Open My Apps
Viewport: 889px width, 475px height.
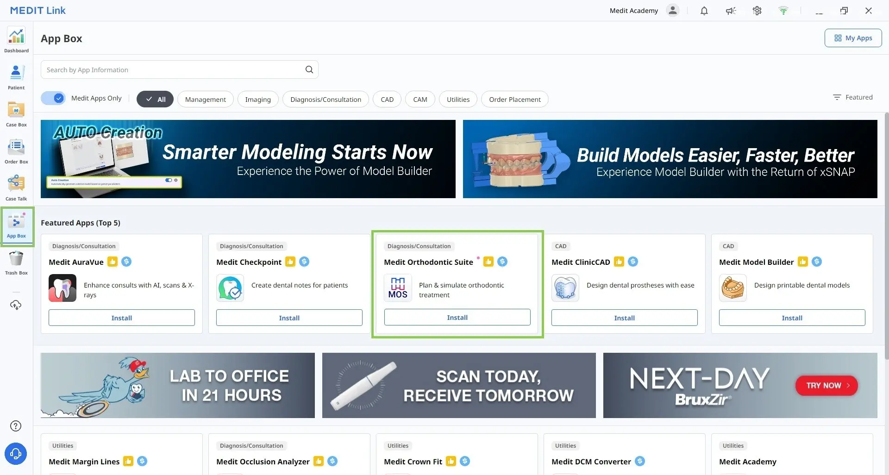pyautogui.click(x=853, y=38)
